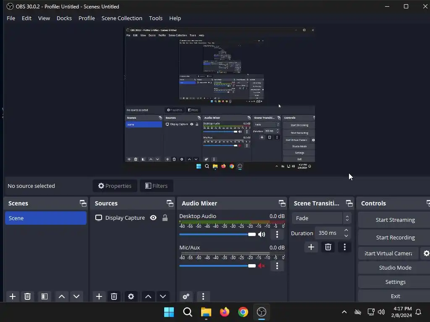This screenshot has height=322, width=430.
Task: Select Display Capture source row
Action: 132,218
